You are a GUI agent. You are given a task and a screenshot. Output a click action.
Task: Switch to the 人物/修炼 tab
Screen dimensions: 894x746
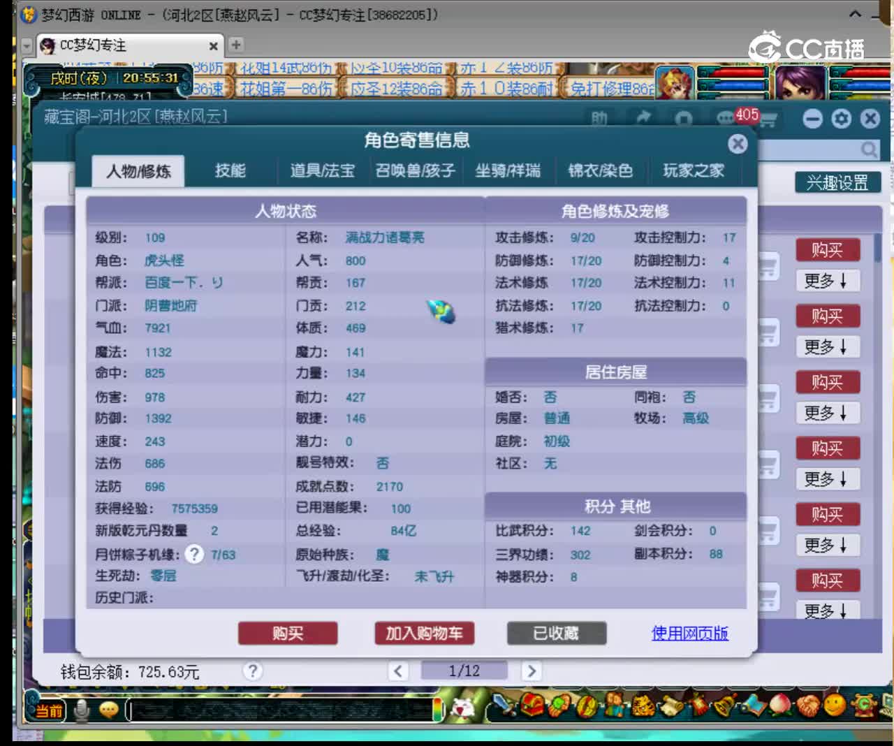(x=138, y=170)
